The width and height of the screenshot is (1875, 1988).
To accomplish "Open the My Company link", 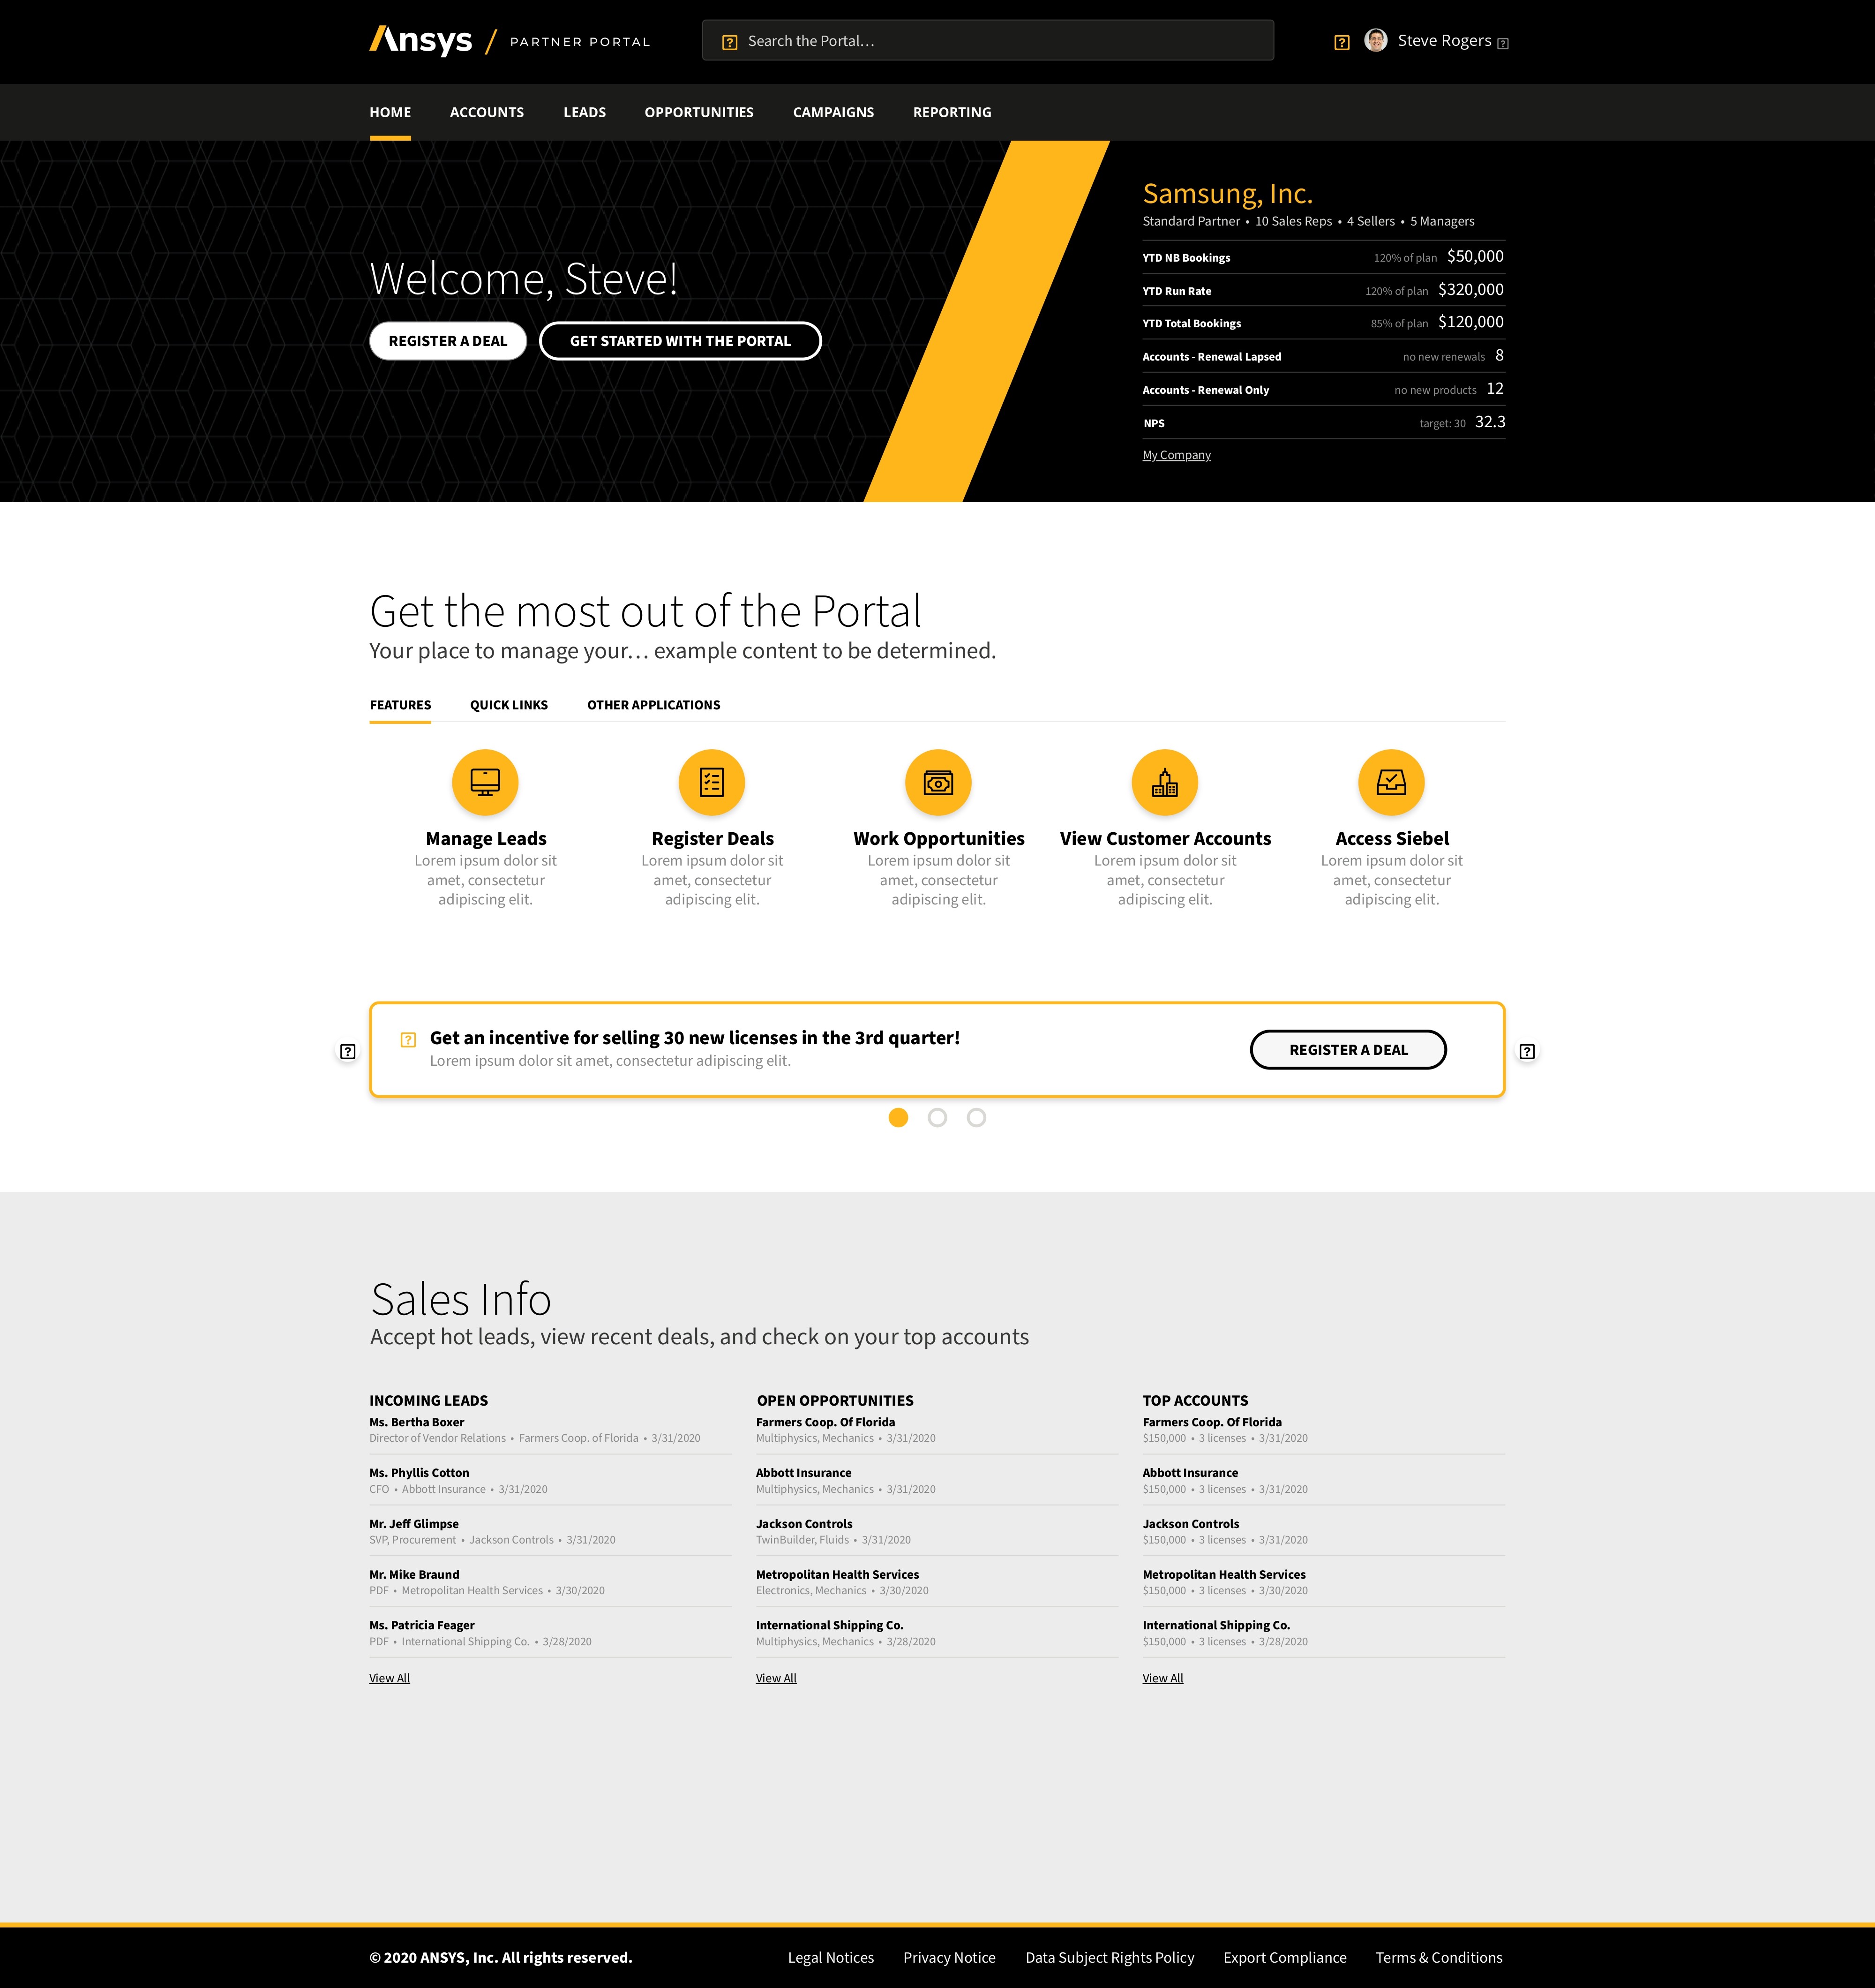I will [x=1176, y=455].
